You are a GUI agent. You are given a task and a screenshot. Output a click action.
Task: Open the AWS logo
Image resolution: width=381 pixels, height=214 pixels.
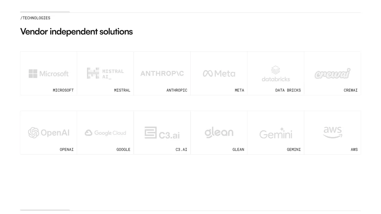coord(333,132)
